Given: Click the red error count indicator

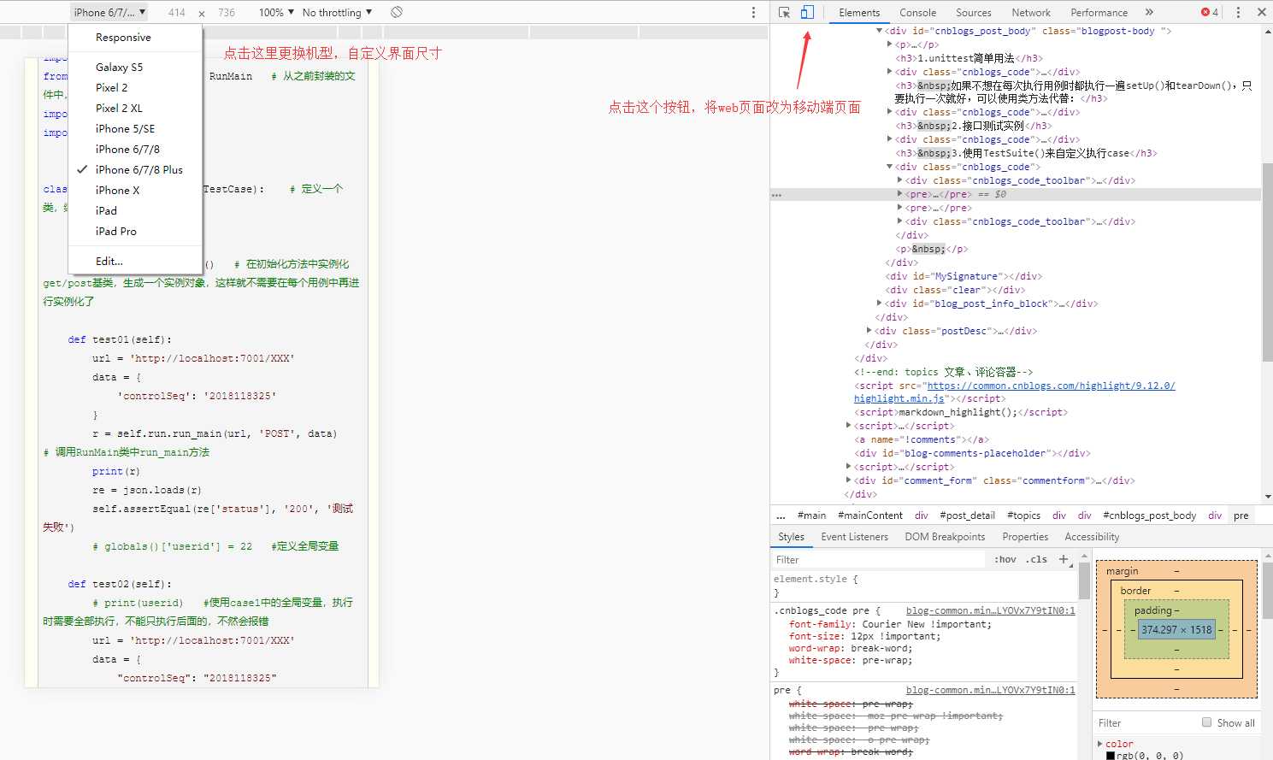Looking at the screenshot, I should pyautogui.click(x=1210, y=12).
